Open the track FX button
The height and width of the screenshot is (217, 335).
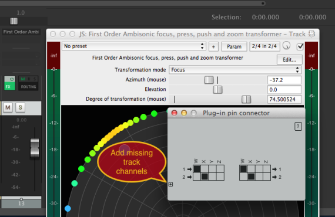(10, 87)
